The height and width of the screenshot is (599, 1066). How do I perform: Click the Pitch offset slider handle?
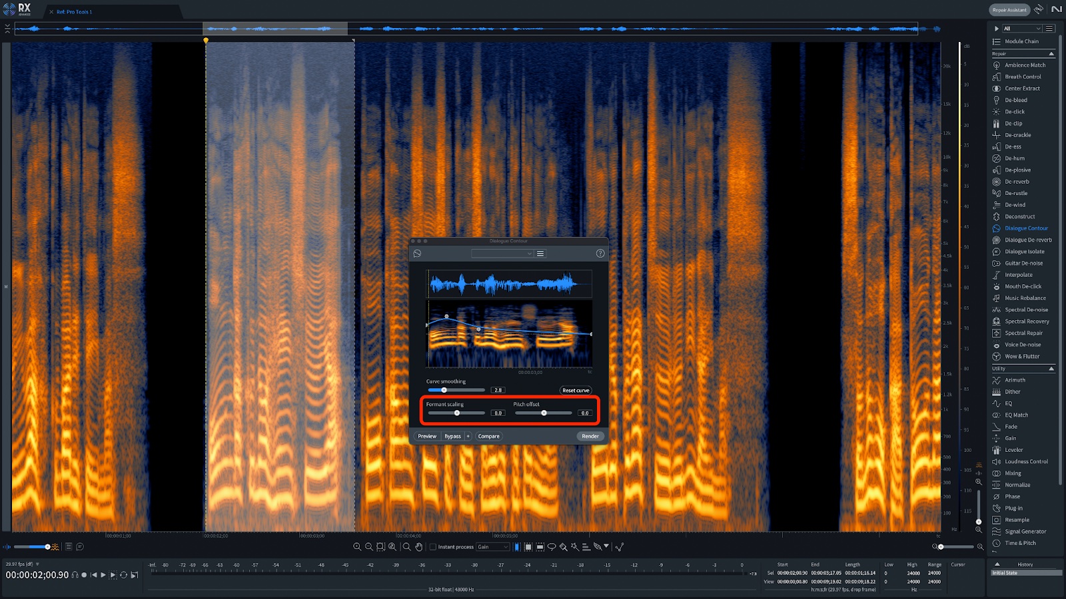tap(544, 413)
